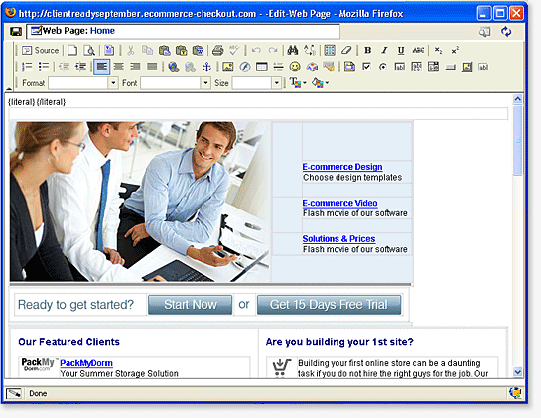Click Paste from Word icon
This screenshot has height=418, width=541.
click(x=198, y=51)
